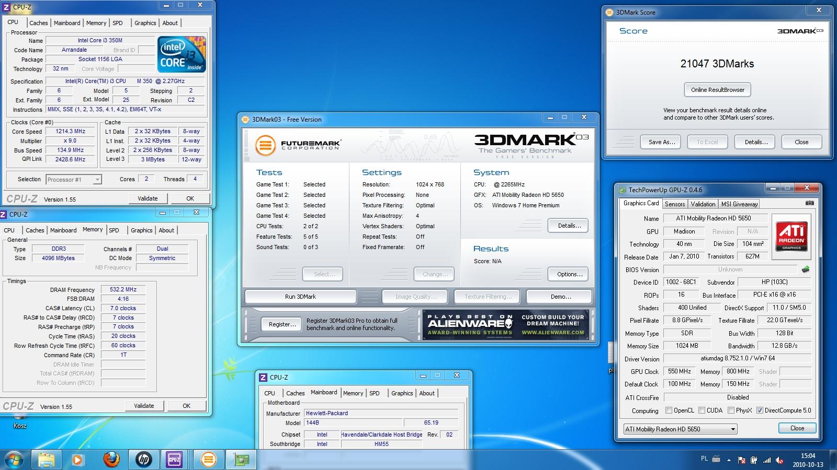Open the Kosz recycle bin desktop icon
The height and width of the screenshot is (470, 837).
tap(20, 421)
